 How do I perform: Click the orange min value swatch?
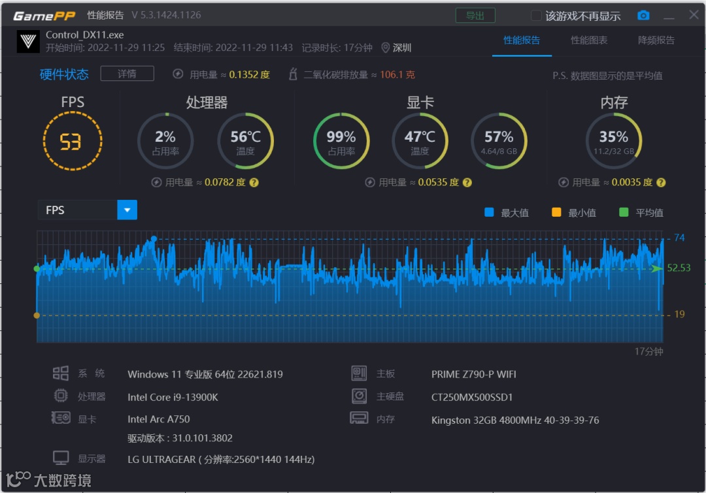click(556, 212)
